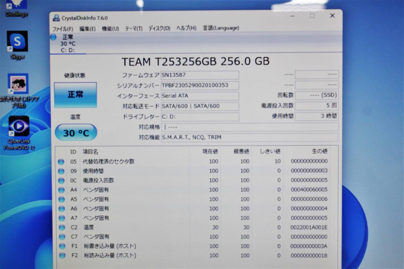Click status circle for ID A5 row
The image size is (404, 269).
point(61,199)
